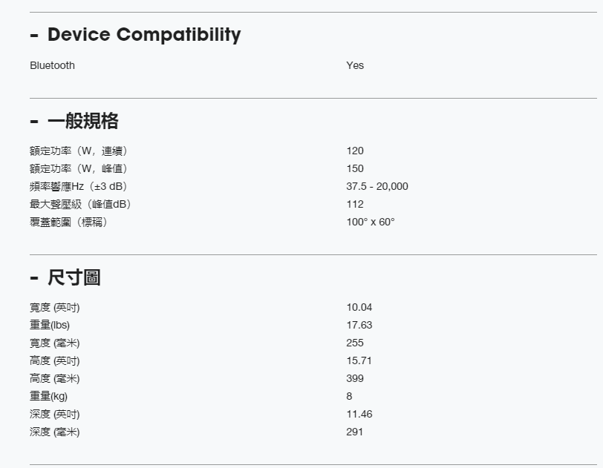Click the 尺寸圖 section heading
Screen dimensions: 603x468
pos(74,278)
